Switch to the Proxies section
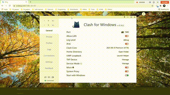The image size is (170, 95). (x=49, y=37)
